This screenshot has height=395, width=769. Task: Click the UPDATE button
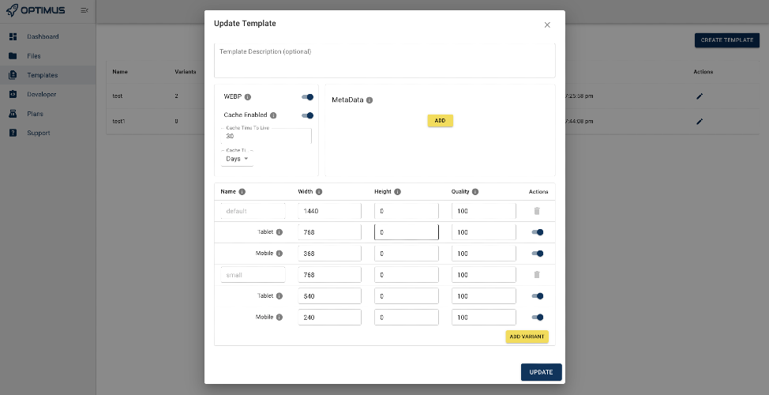[541, 372]
